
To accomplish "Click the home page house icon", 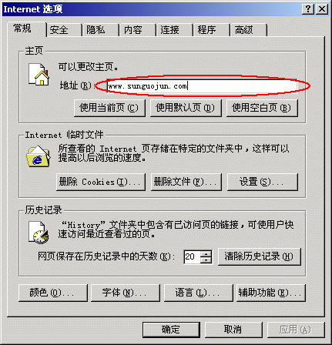I will tap(39, 74).
